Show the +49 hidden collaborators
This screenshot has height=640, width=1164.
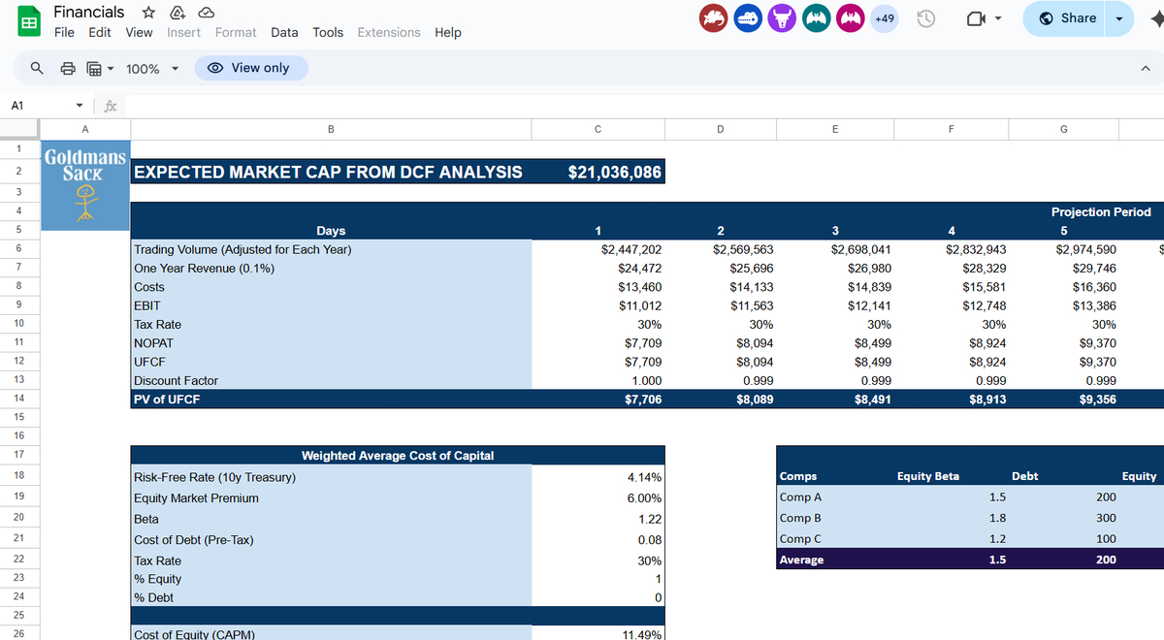click(x=884, y=17)
